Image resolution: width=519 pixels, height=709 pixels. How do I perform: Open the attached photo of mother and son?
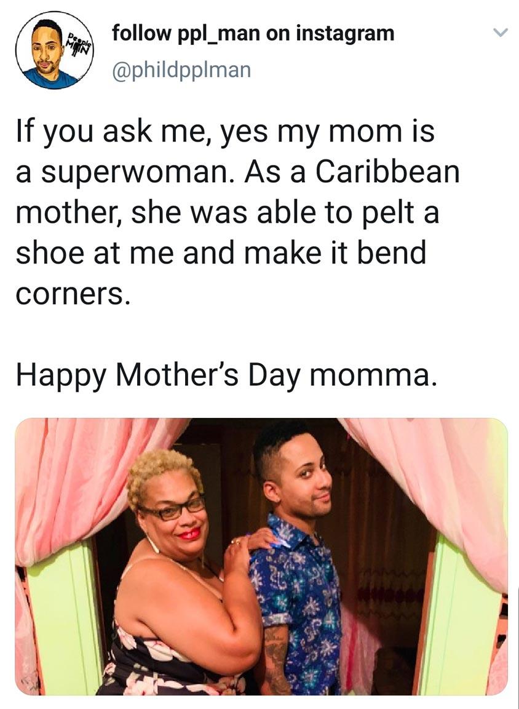click(261, 556)
